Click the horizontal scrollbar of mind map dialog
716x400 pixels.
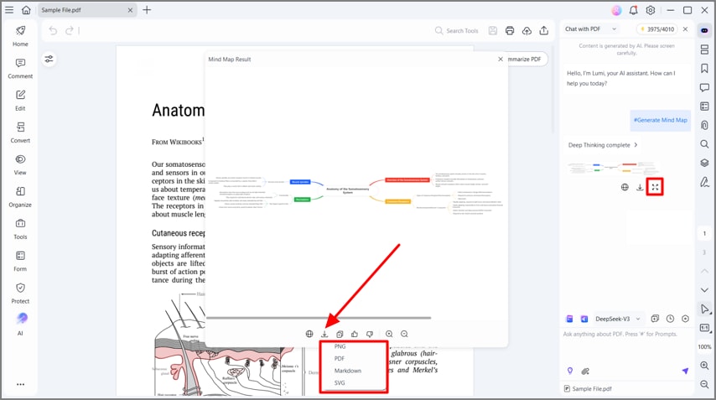tap(319, 318)
